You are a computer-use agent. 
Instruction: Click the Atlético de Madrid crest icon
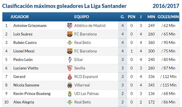(x=70, y=26)
